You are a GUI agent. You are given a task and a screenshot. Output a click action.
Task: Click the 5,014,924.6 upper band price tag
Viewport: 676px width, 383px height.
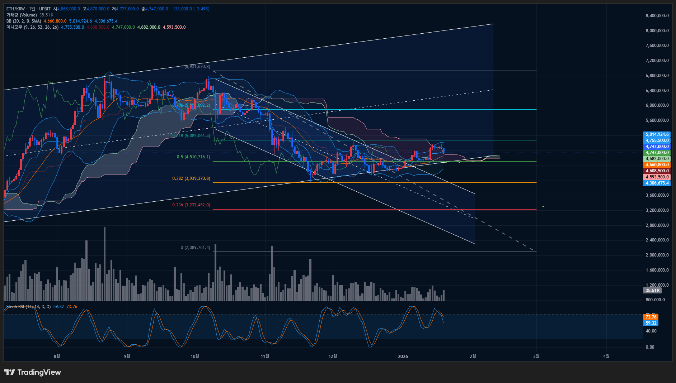pos(657,134)
